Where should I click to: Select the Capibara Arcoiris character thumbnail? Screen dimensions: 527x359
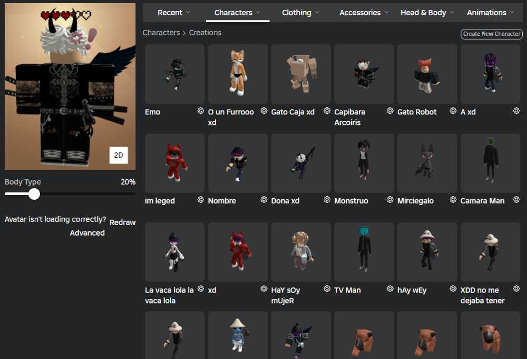(364, 74)
